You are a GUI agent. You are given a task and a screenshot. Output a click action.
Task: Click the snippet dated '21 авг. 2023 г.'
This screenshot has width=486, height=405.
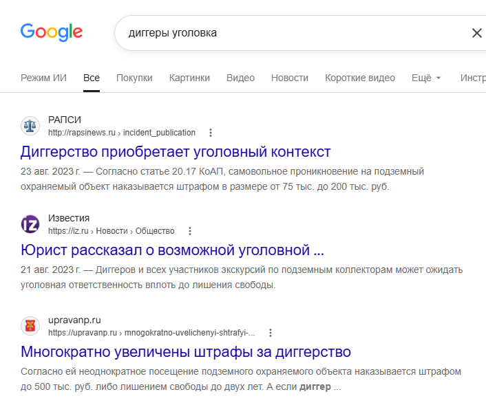(x=242, y=277)
